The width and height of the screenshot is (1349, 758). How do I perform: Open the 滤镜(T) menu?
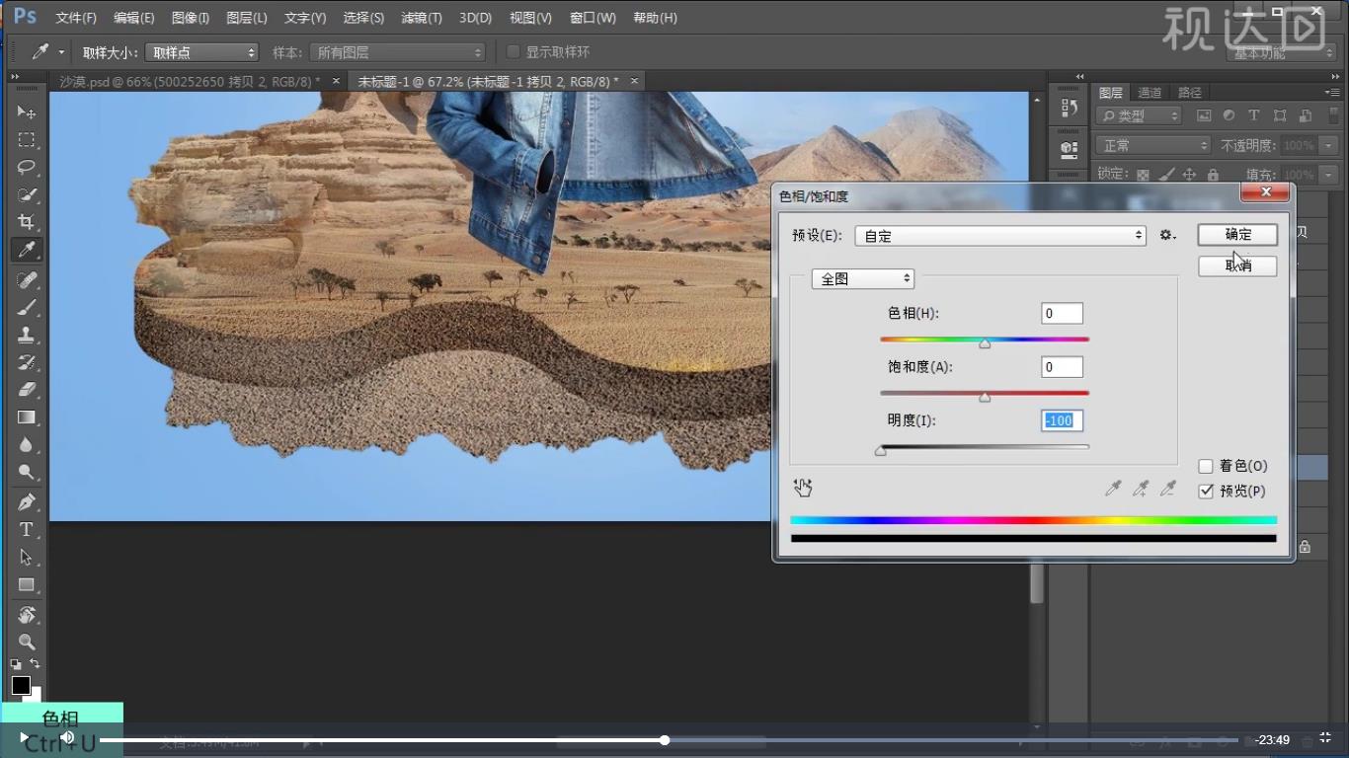[422, 18]
